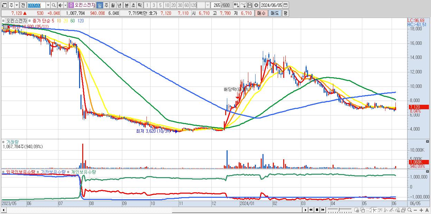Click the 오킨스전자 legend label in chart
431x214 pixels.
tap(17, 21)
